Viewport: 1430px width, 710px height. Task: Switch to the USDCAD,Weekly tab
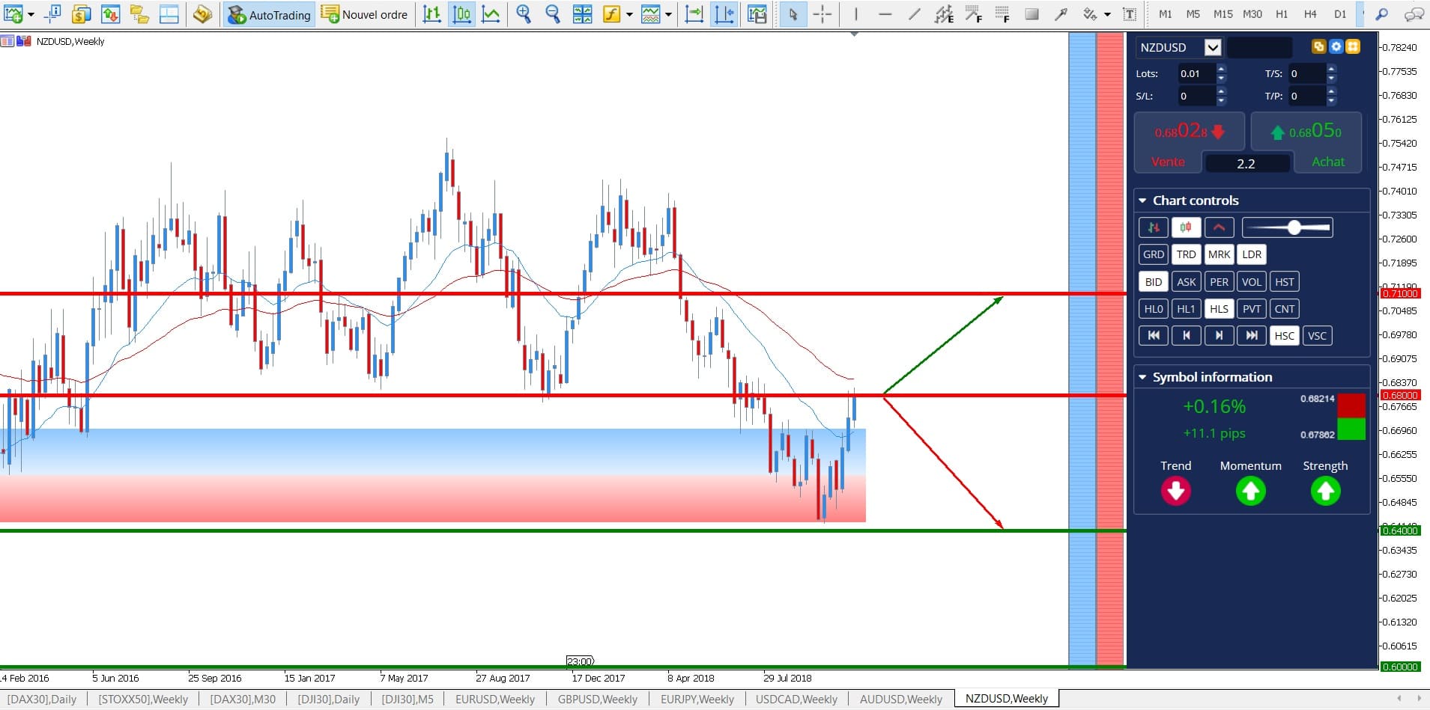[796, 699]
